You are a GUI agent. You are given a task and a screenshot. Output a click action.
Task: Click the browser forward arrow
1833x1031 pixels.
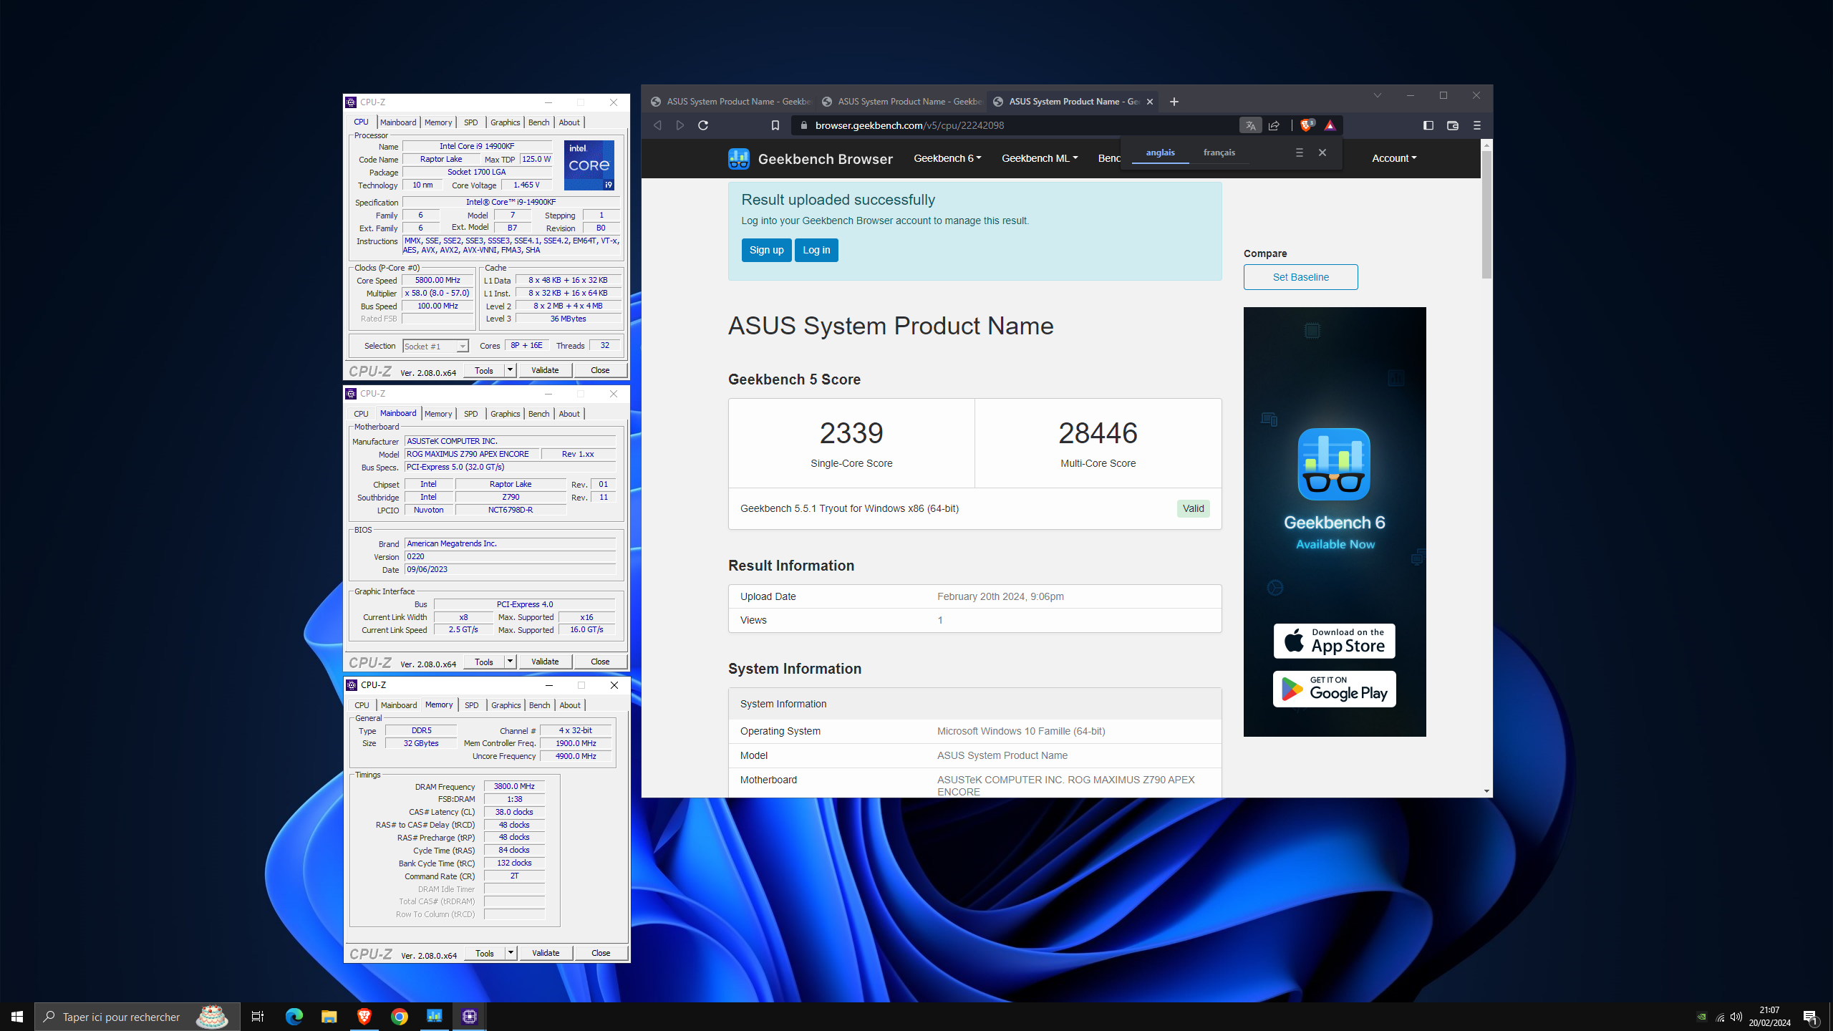point(680,125)
